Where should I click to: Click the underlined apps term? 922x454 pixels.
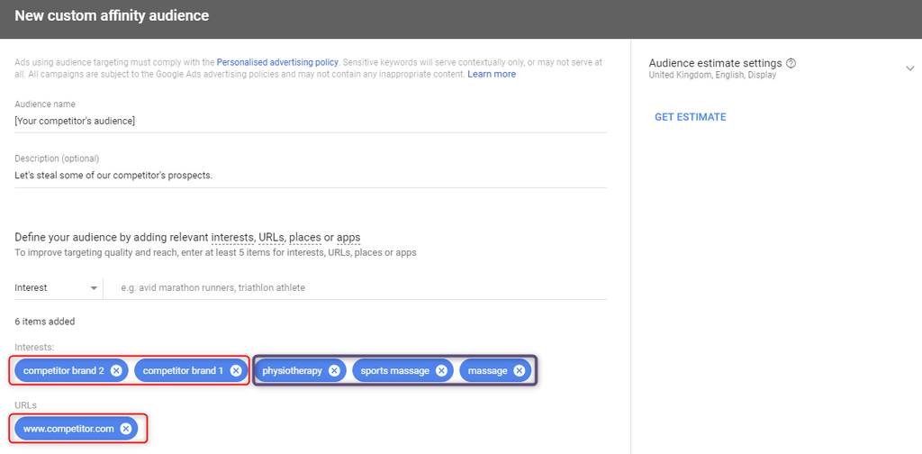point(348,237)
